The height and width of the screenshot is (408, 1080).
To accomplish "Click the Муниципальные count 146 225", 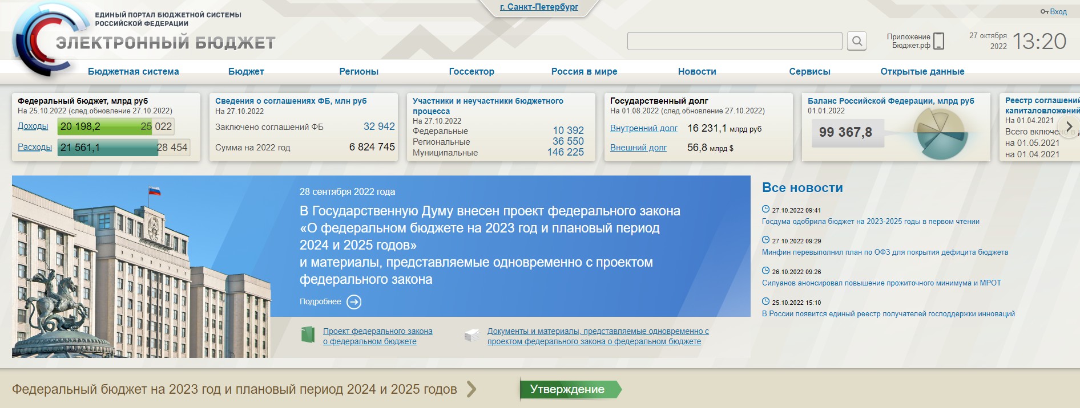I will click(x=566, y=152).
